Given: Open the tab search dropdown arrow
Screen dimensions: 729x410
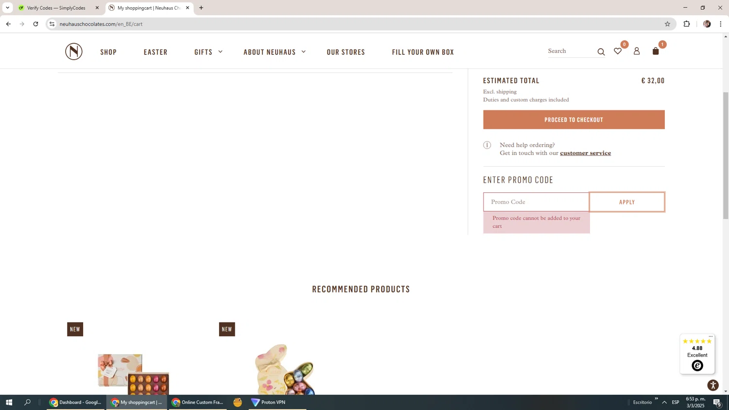Looking at the screenshot, I should 7,8.
